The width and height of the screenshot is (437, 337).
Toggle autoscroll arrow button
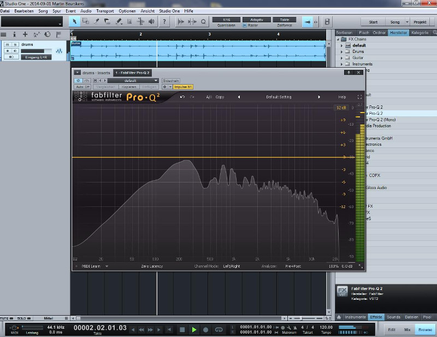308,22
